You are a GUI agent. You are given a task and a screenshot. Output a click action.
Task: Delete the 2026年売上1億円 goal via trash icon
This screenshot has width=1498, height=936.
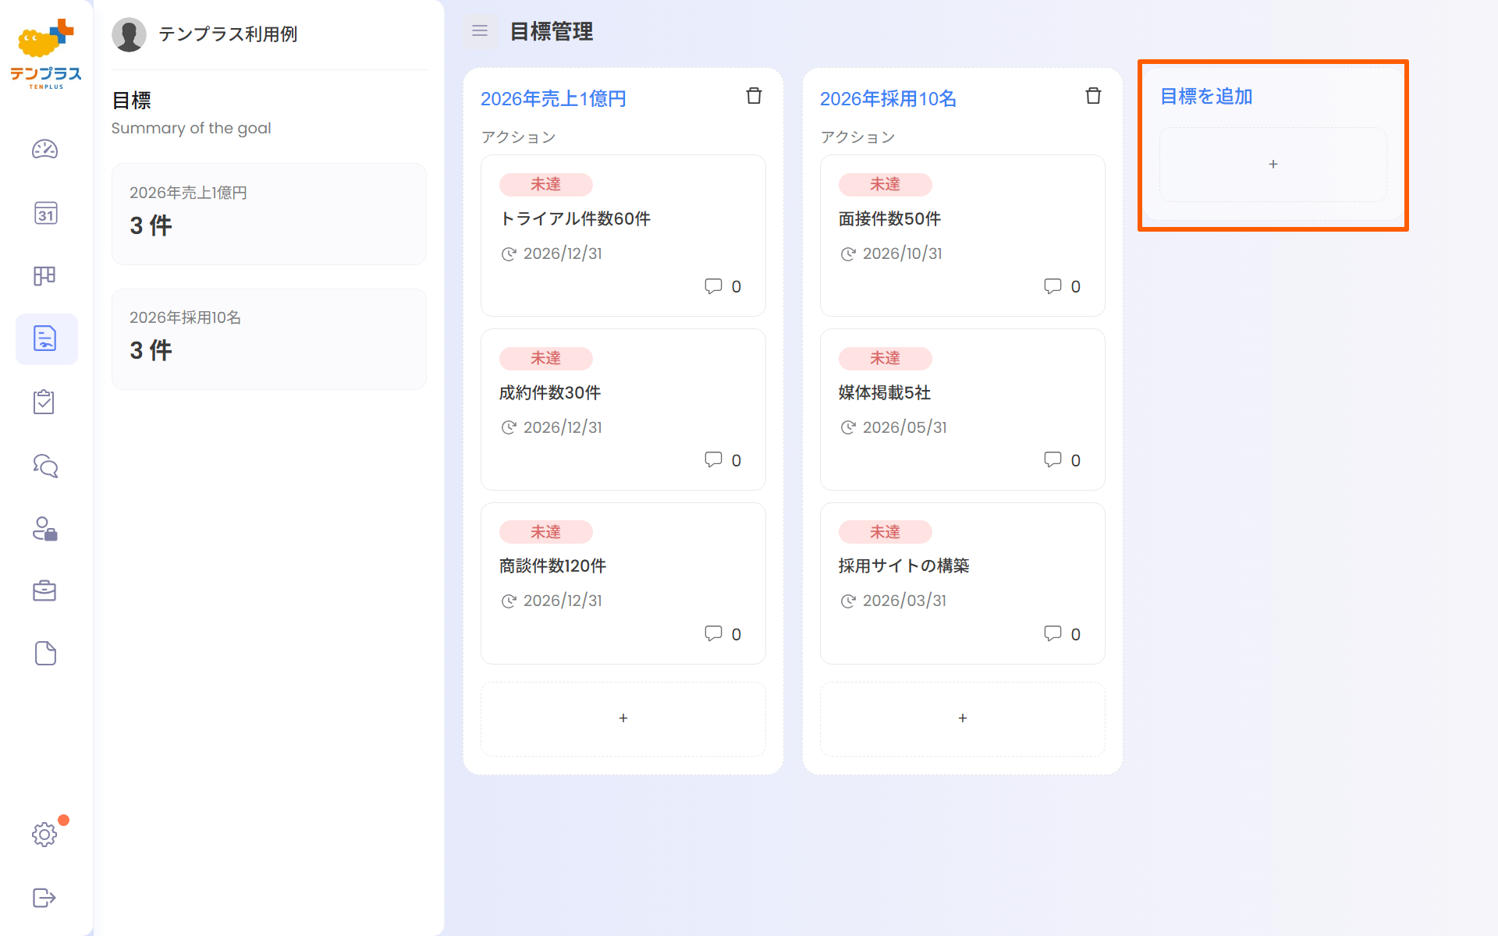tap(754, 96)
